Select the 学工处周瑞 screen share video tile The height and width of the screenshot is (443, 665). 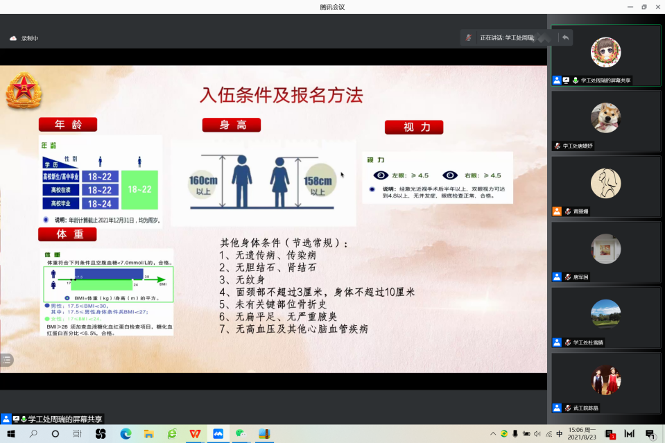point(605,55)
